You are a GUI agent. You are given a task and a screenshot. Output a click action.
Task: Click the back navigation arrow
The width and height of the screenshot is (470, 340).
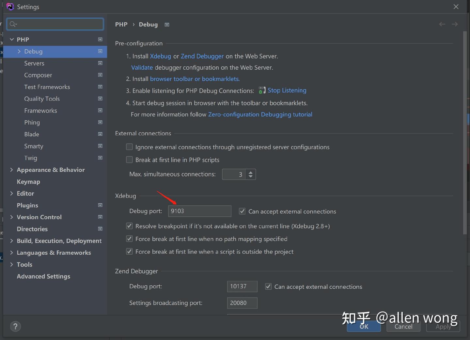coord(442,24)
